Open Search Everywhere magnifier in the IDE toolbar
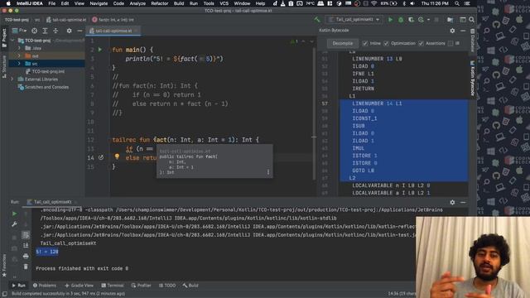530x298 pixels. click(x=471, y=20)
